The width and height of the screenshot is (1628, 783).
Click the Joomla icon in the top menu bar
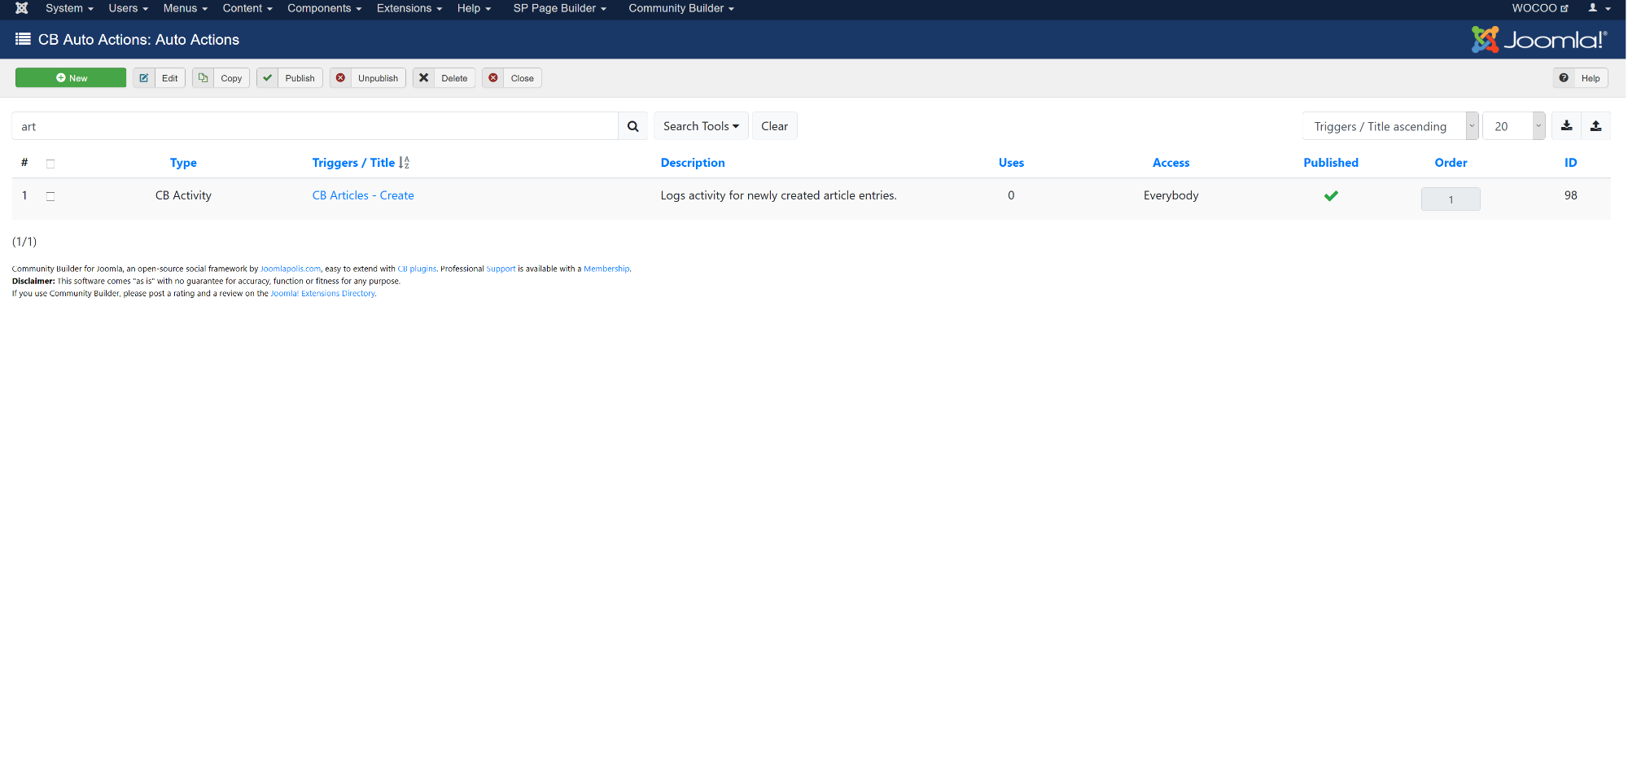click(x=22, y=8)
